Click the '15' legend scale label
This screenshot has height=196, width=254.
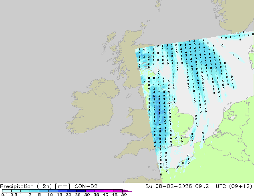coord(59,194)
